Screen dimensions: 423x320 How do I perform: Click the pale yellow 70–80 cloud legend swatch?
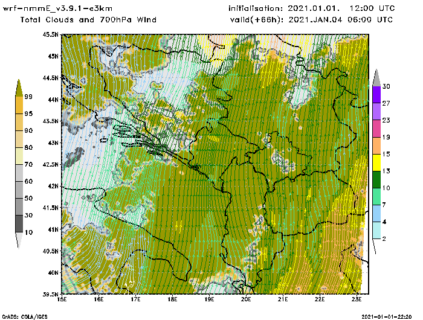click(19, 156)
